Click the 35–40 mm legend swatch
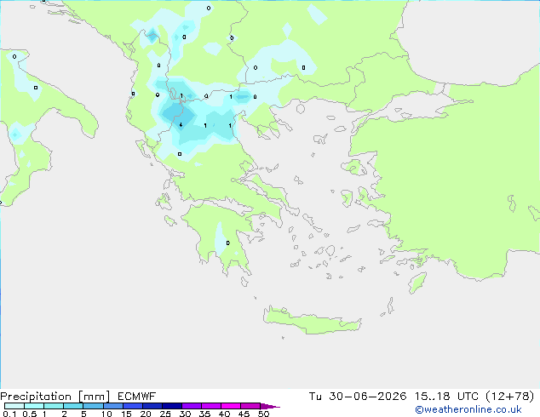Viewport: 540px width, 417px height. 211,406
